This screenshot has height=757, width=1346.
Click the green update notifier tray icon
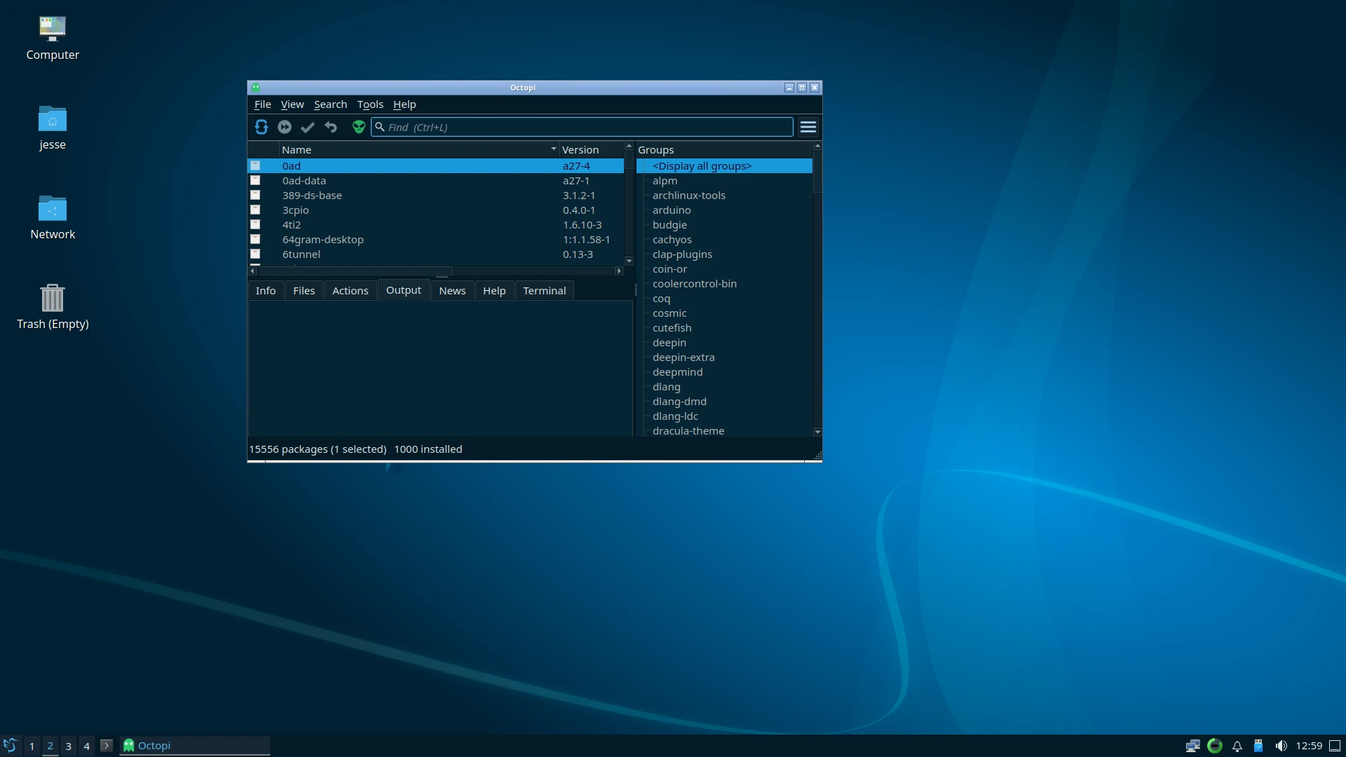tap(1215, 746)
